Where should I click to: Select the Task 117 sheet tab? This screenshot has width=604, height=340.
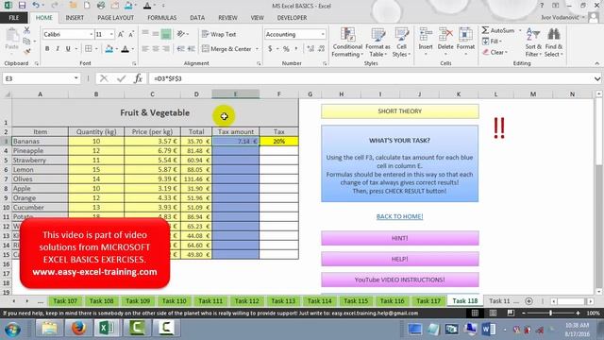click(428, 301)
